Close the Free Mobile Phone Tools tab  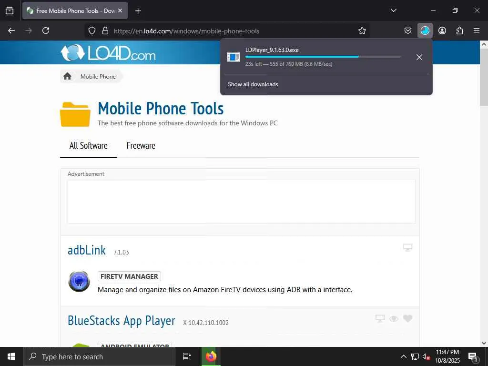120,10
